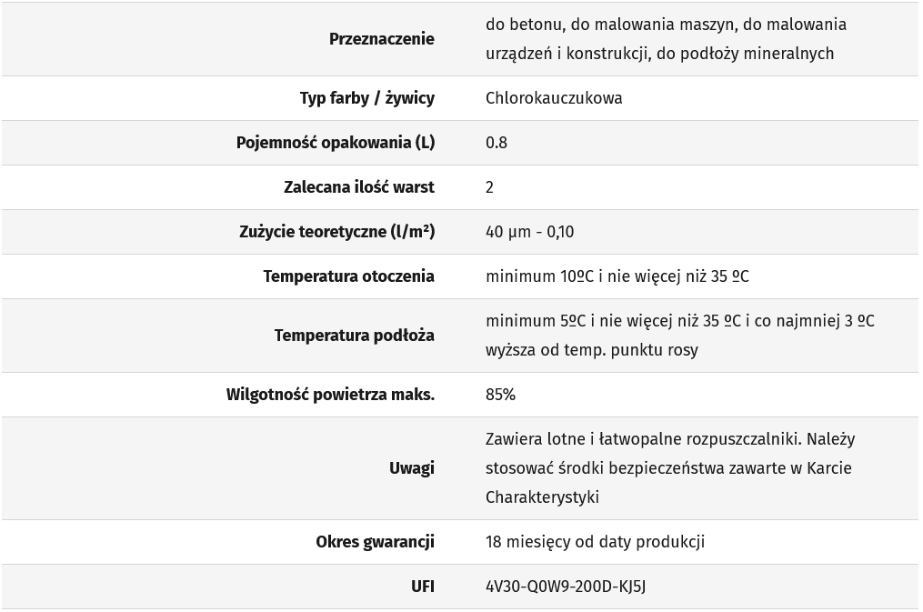Click the '40 µm - 0,10' value

[529, 232]
